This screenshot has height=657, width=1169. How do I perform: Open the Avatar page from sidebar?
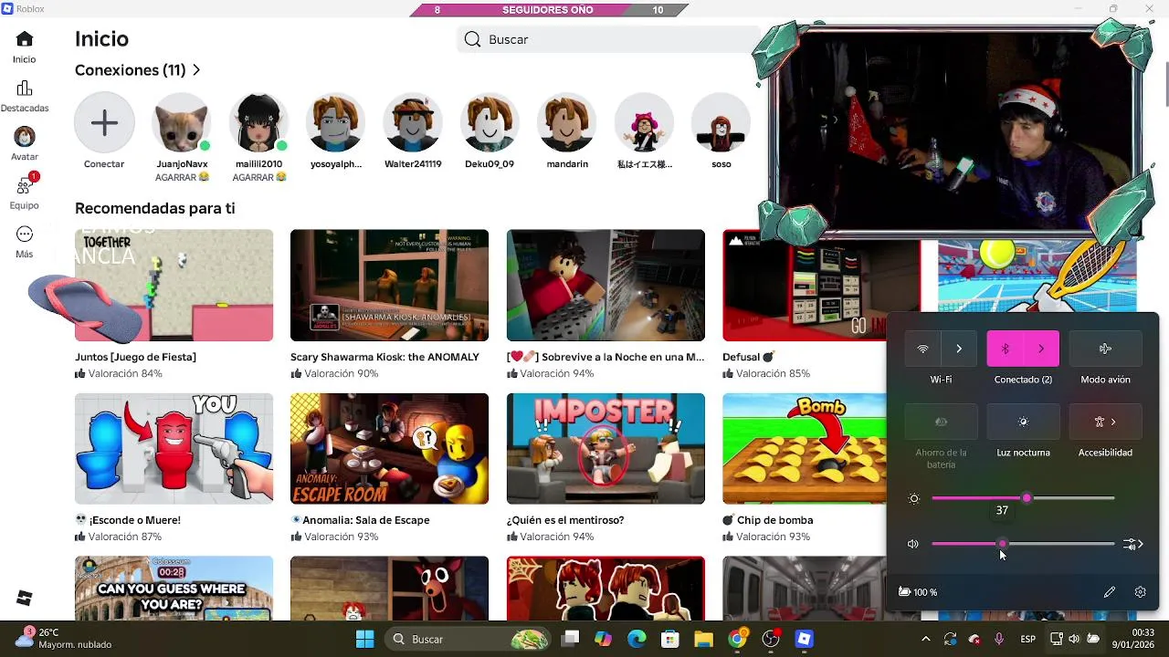(x=25, y=145)
